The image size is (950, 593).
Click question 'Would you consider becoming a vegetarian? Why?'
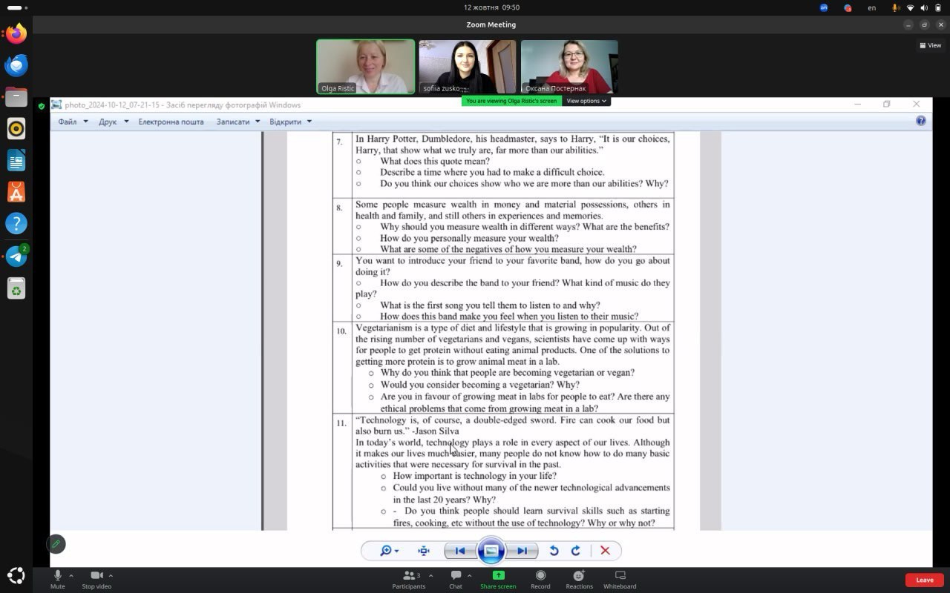pyautogui.click(x=480, y=385)
